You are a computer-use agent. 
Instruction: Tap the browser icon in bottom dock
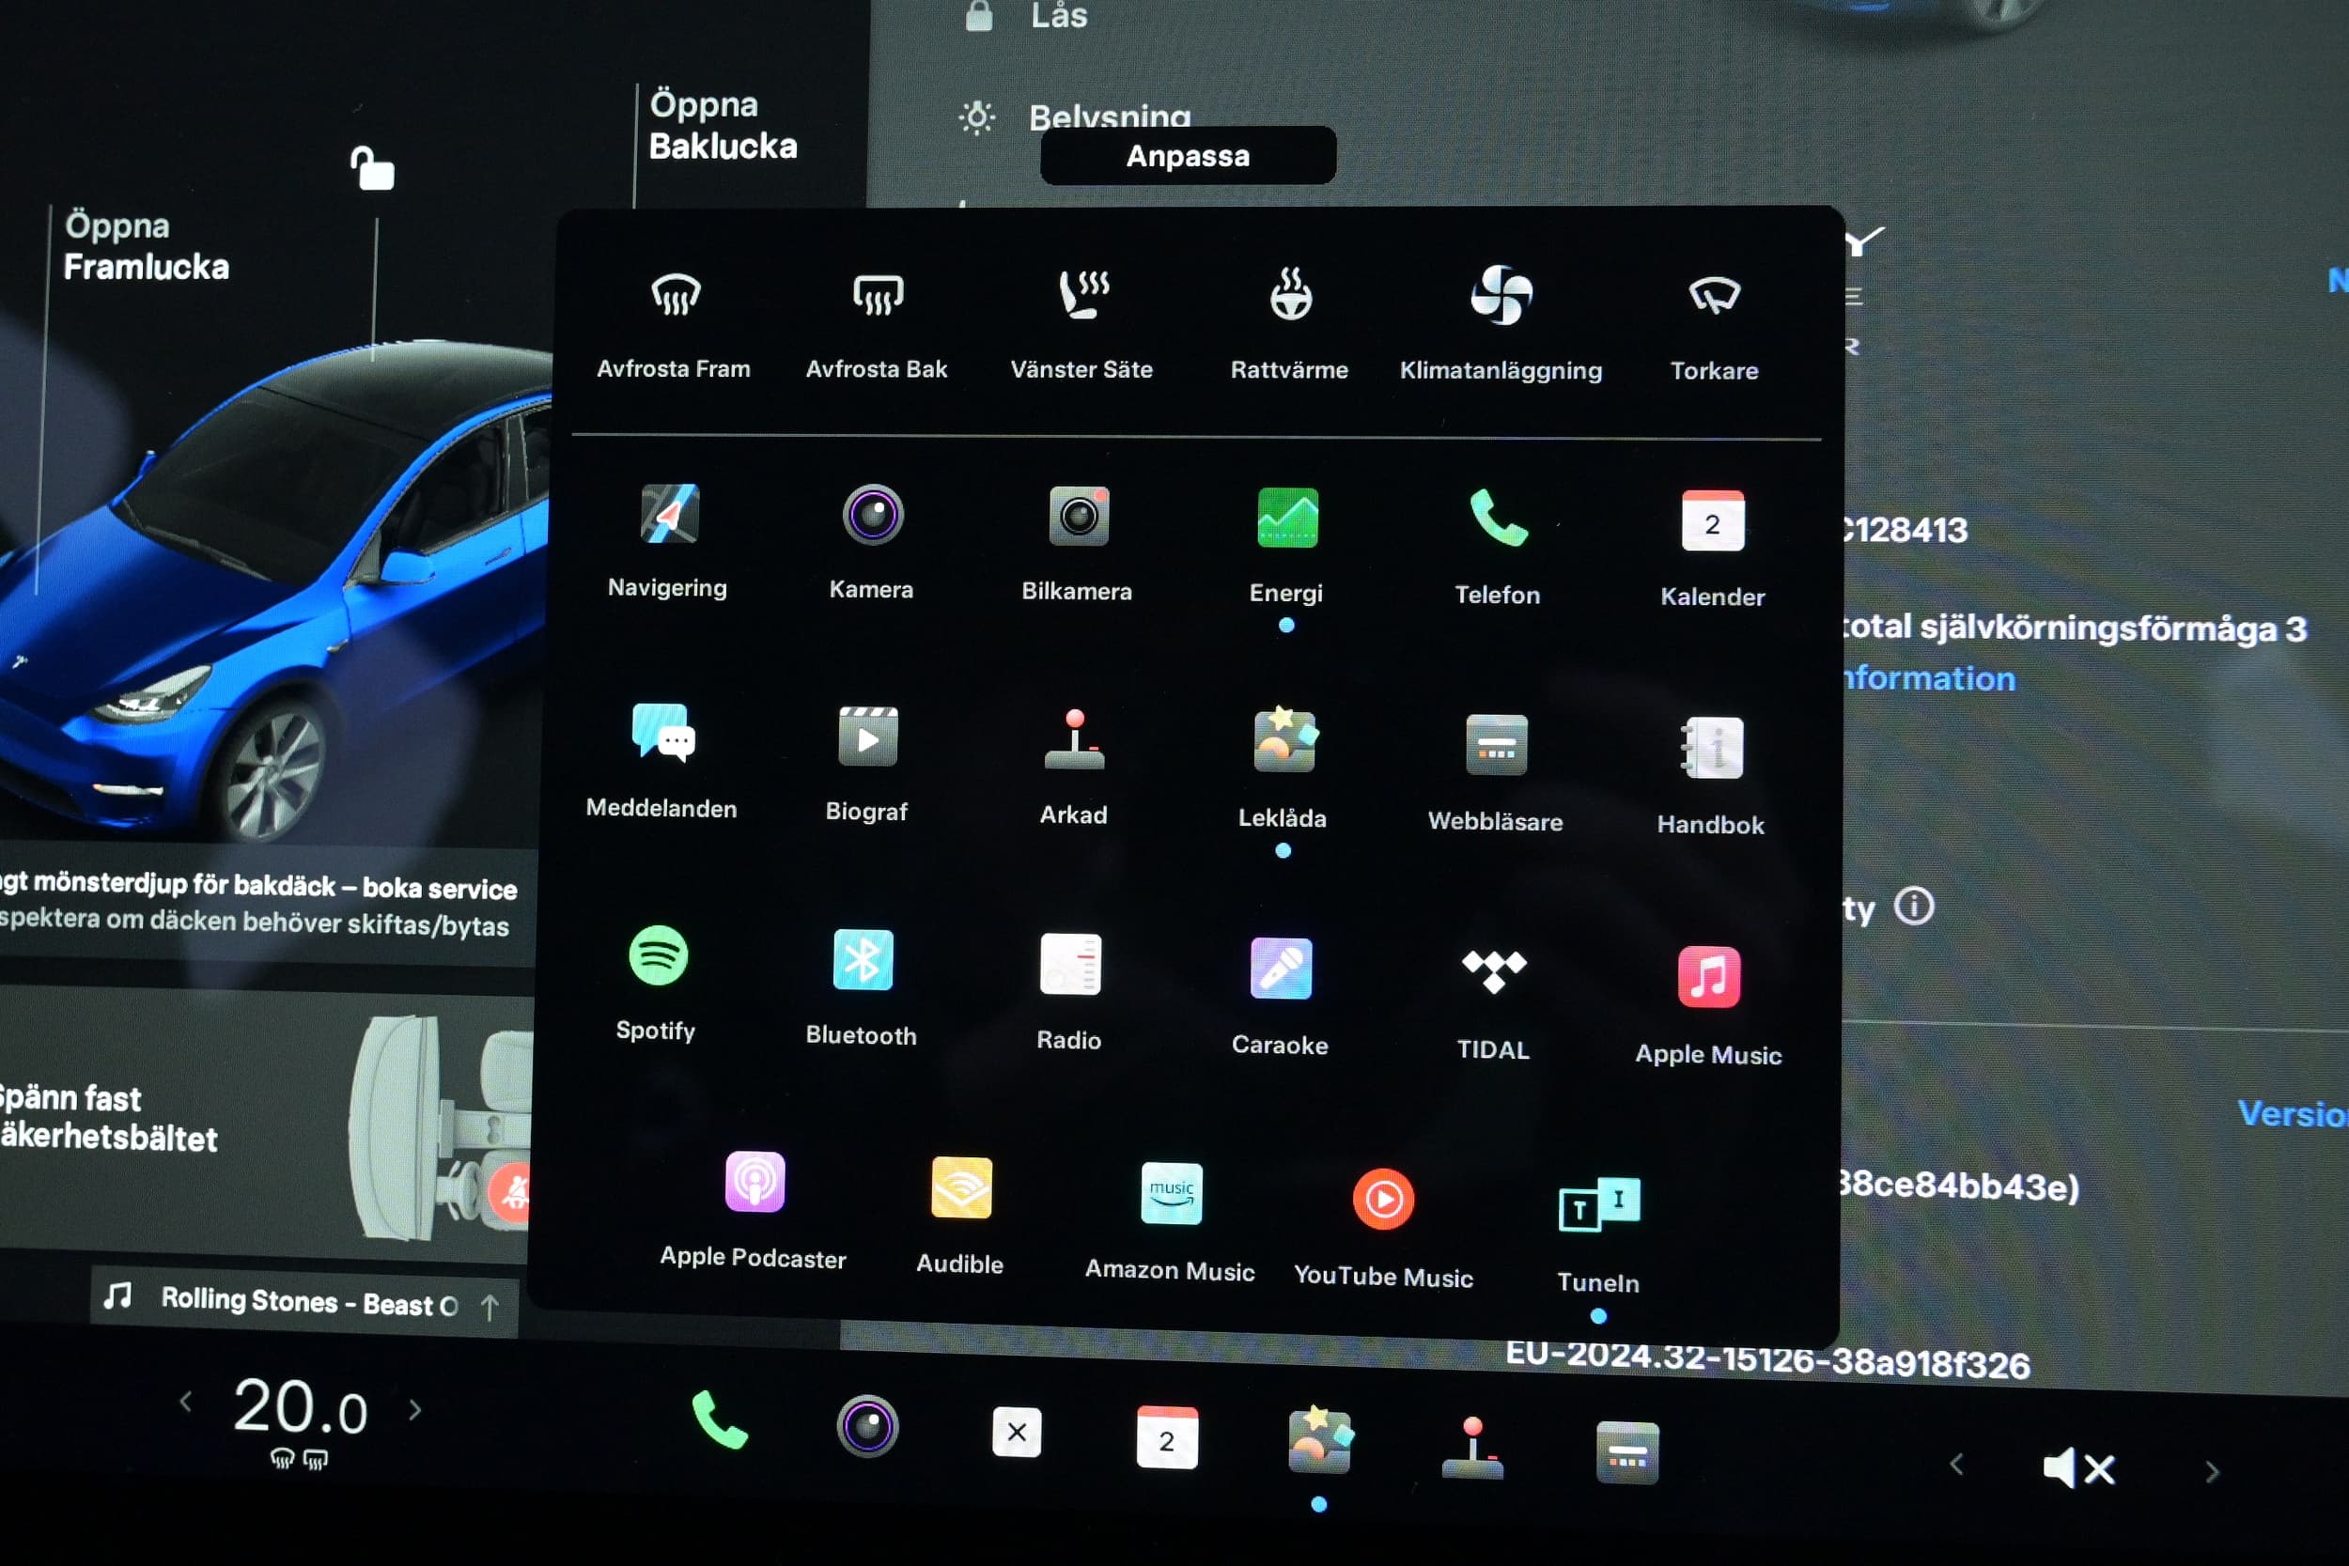(x=1627, y=1453)
